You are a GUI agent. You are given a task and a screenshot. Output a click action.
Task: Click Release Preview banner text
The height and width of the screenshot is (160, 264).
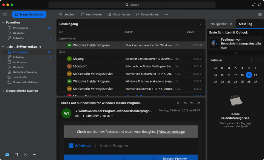175,158
